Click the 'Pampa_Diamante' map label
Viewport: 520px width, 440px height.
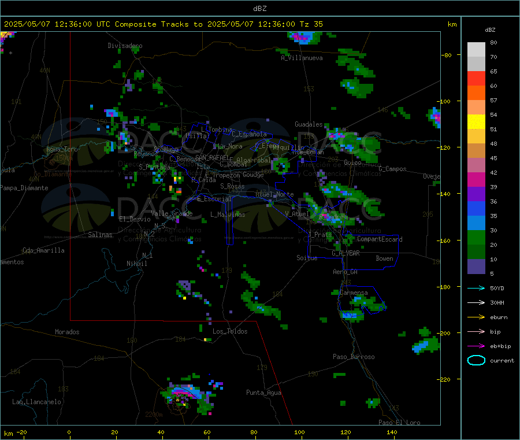24,188
